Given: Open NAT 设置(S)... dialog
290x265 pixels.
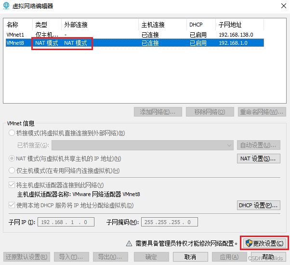Looking at the screenshot, I should [259, 159].
